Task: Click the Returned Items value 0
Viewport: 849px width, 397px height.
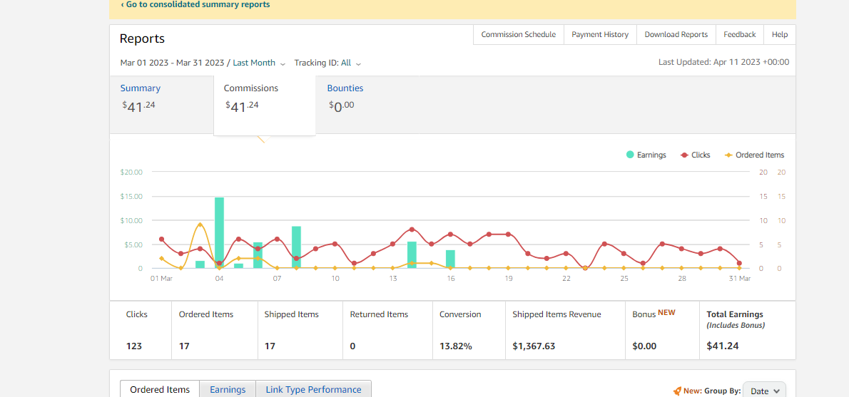Action: coord(352,346)
